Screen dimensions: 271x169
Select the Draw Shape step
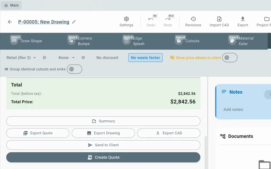pos(26,41)
